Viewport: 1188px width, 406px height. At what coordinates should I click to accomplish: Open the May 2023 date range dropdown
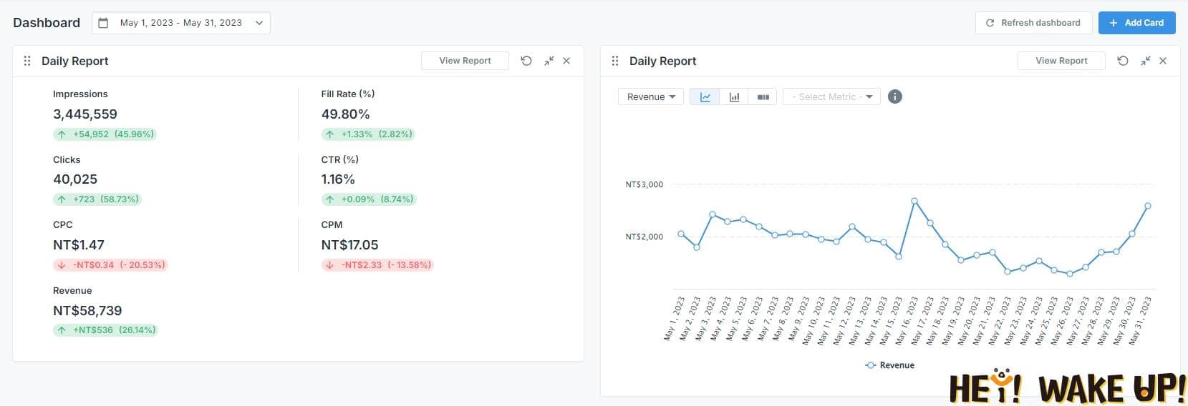181,23
